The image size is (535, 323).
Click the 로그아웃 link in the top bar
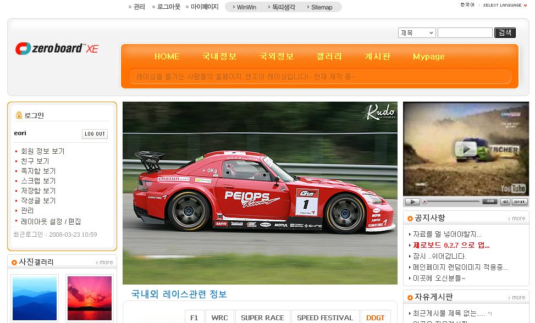click(x=169, y=7)
